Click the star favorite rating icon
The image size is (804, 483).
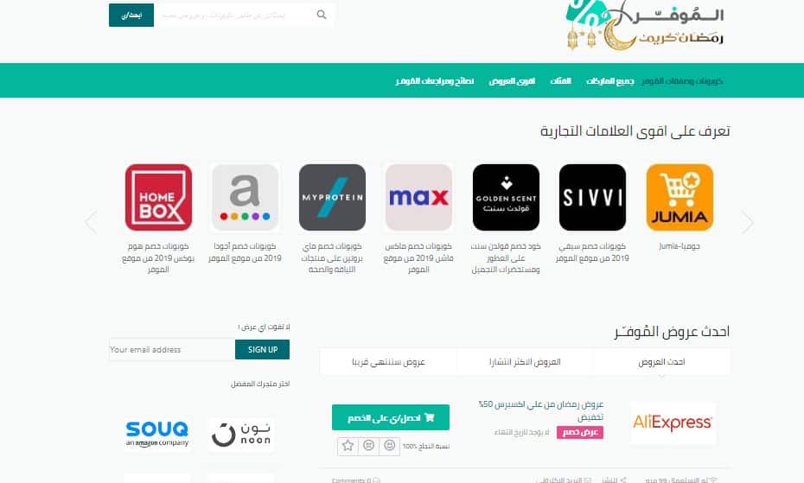click(x=348, y=446)
